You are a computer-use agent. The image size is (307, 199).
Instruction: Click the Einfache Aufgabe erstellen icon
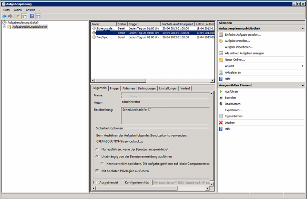pos(221,35)
